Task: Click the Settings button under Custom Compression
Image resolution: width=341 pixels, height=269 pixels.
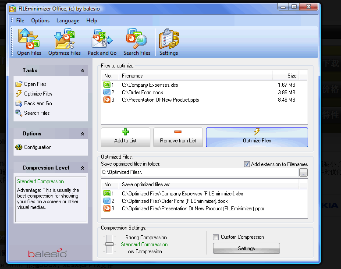Action: pos(246,248)
